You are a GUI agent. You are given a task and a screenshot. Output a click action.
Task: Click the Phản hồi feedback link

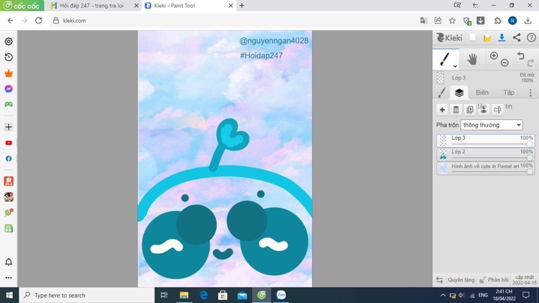click(x=494, y=280)
